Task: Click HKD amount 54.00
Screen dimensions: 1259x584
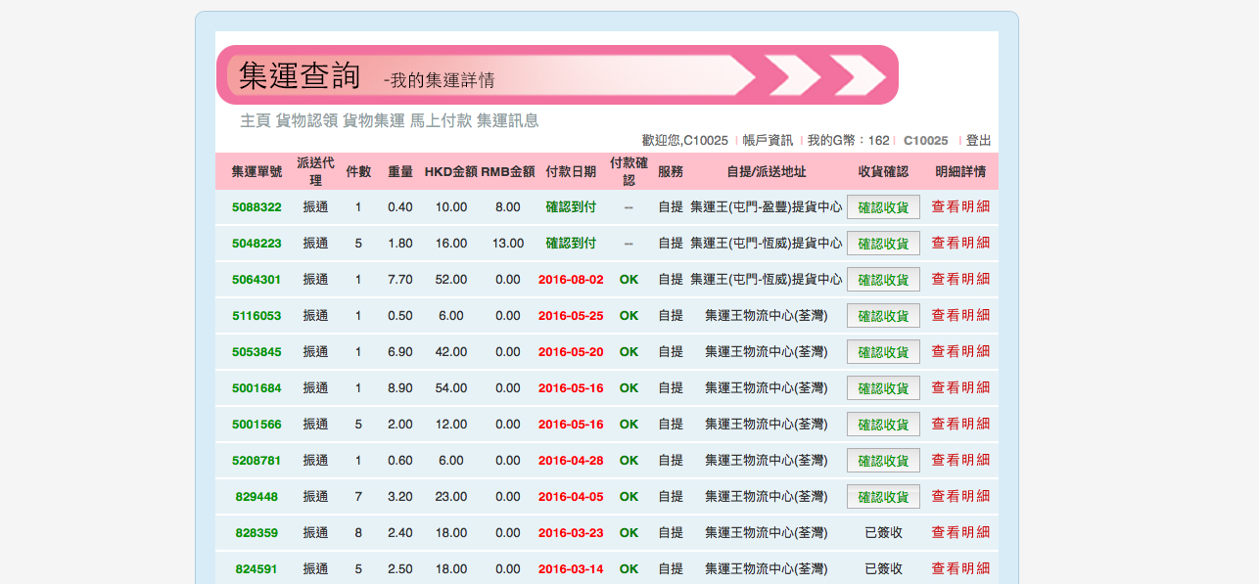Action: 451,388
